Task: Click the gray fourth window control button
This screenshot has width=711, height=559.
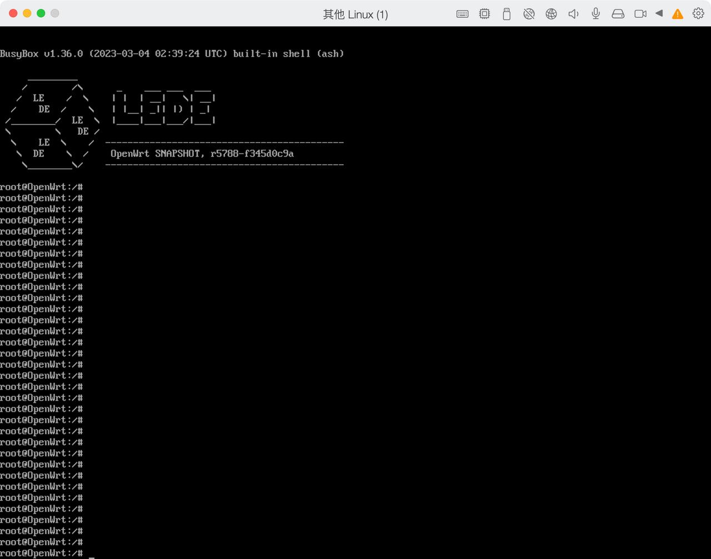Action: pyautogui.click(x=55, y=13)
